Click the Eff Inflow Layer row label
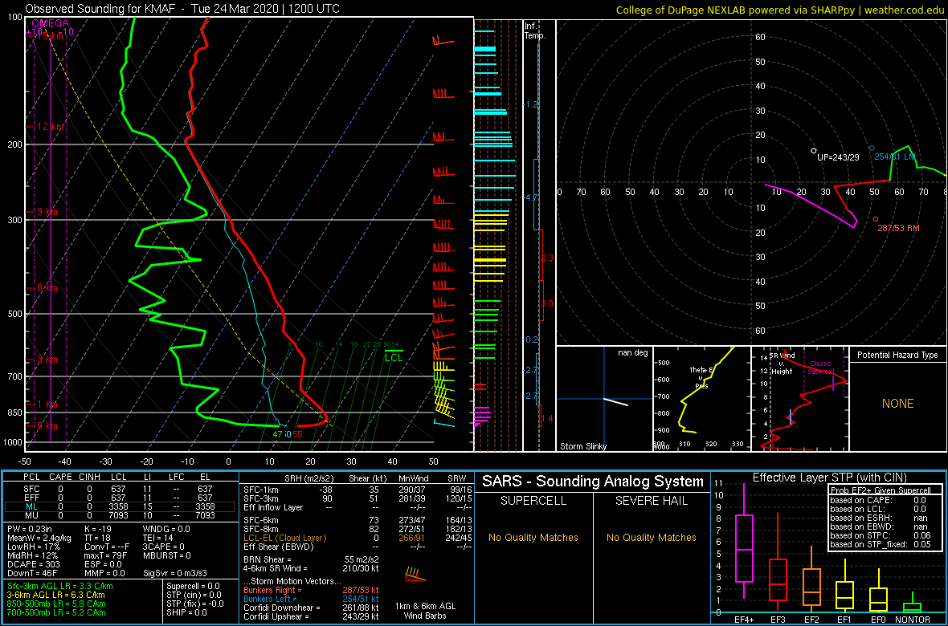The width and height of the screenshot is (948, 626). (275, 507)
